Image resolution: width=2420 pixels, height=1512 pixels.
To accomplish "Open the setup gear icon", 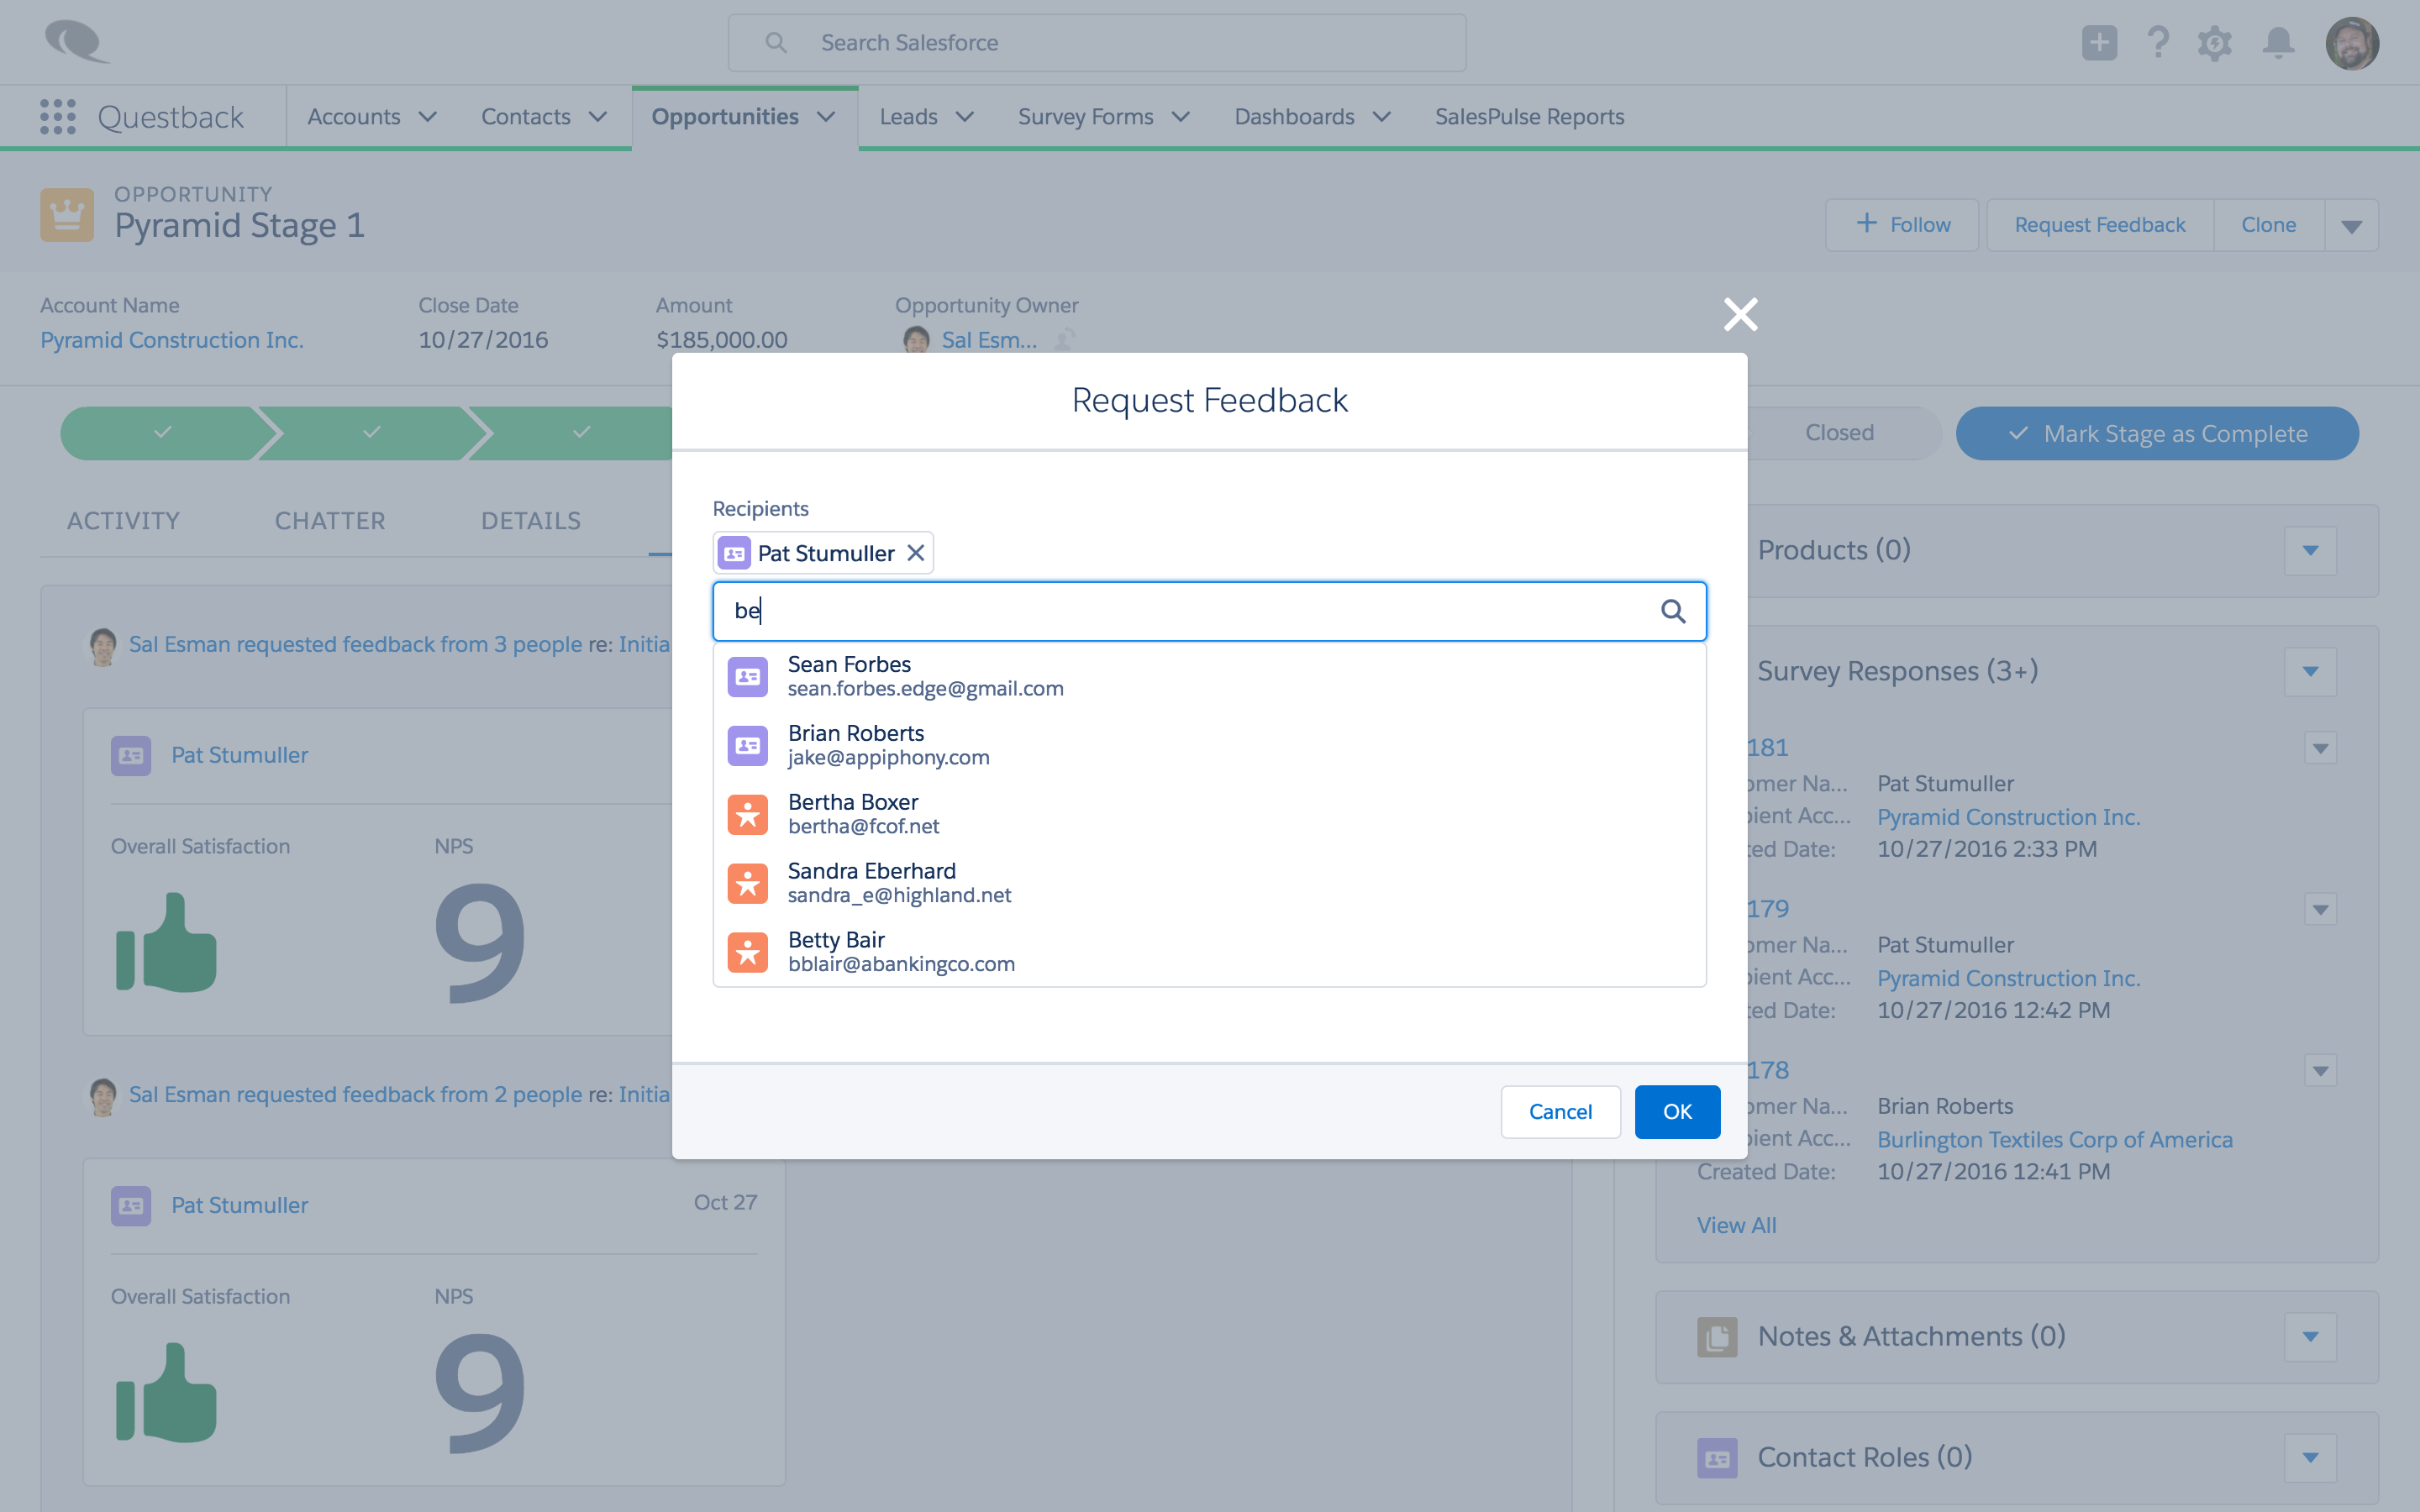I will [2215, 43].
